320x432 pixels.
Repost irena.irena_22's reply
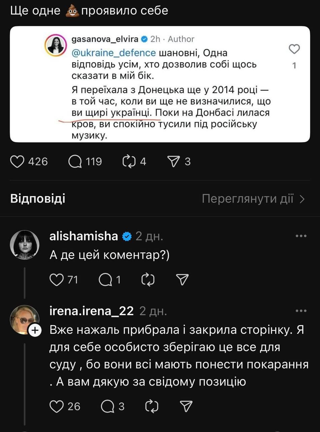[x=152, y=406]
